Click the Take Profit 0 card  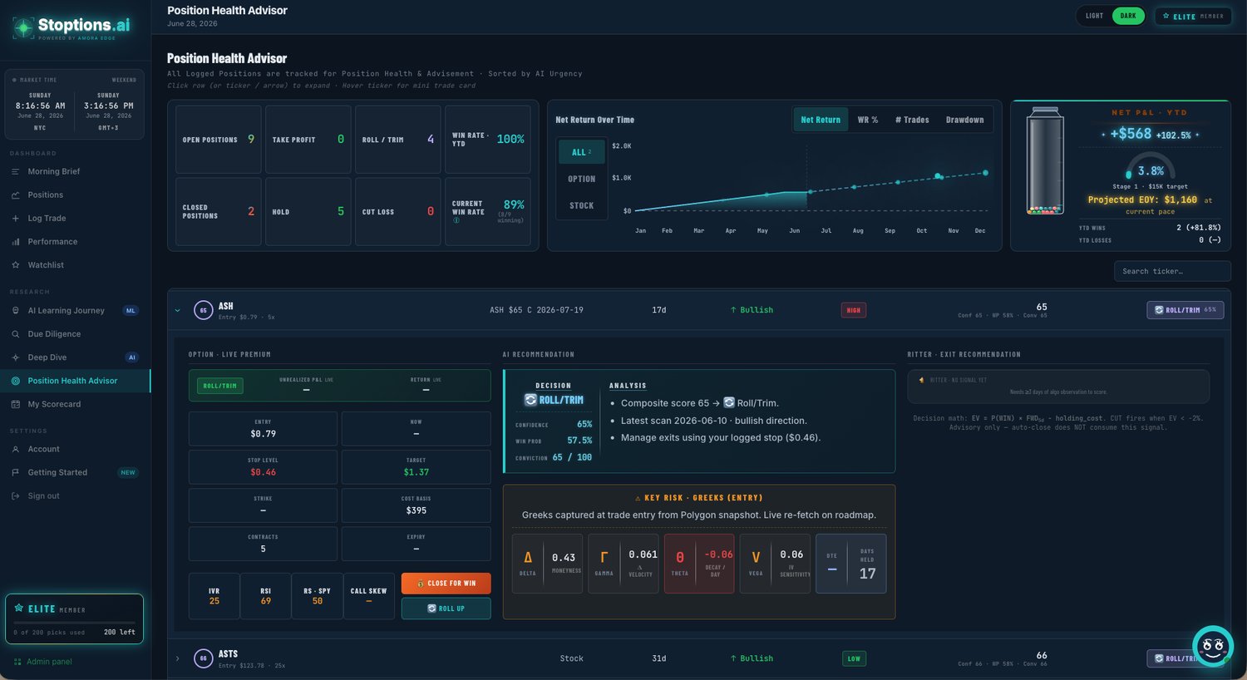308,140
